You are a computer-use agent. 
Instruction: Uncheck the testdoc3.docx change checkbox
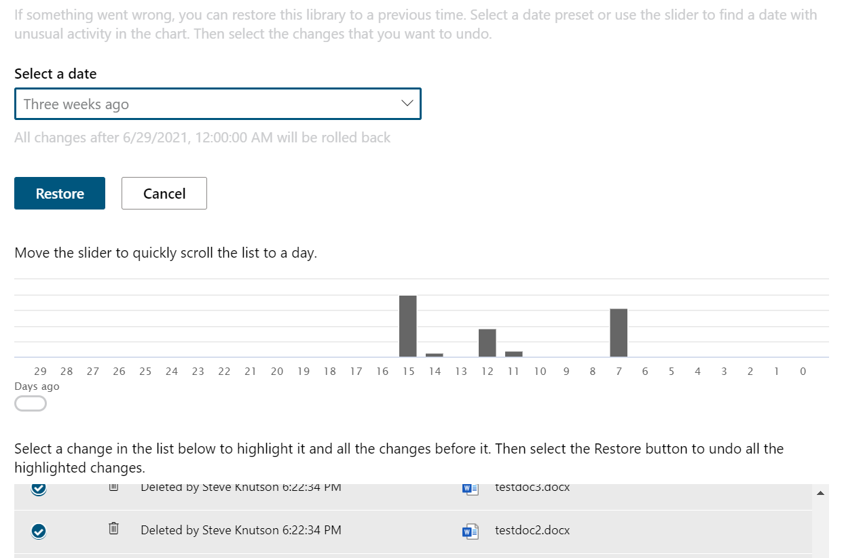tap(39, 489)
